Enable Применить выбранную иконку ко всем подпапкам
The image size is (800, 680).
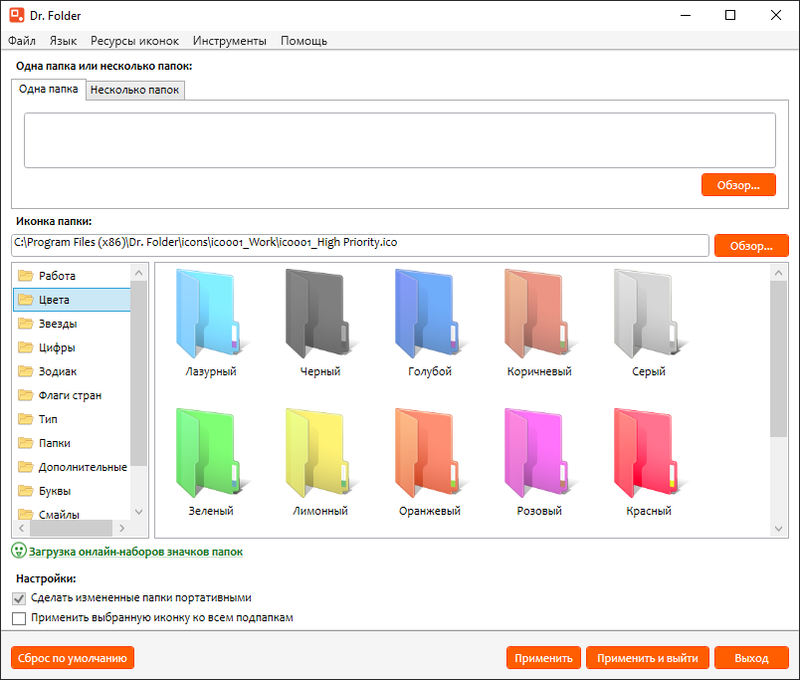pyautogui.click(x=19, y=618)
